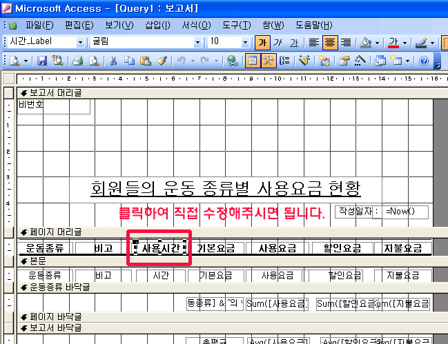448x344 pixels.
Task: Open the font color dropdown arrow
Action: point(405,43)
